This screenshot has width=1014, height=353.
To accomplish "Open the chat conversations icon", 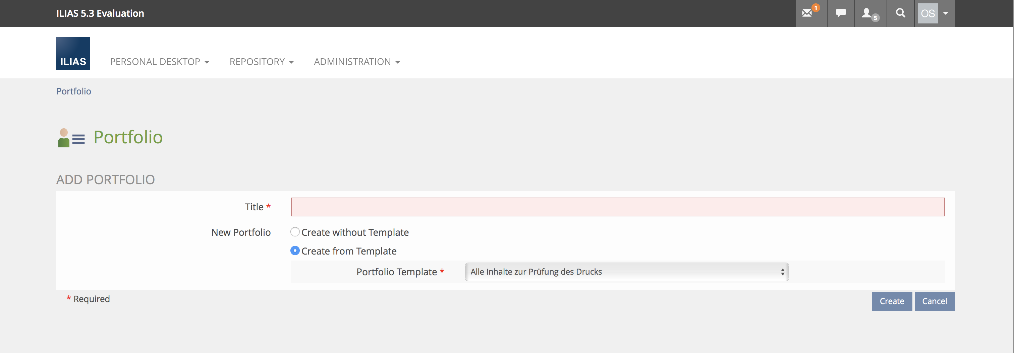I will tap(841, 13).
